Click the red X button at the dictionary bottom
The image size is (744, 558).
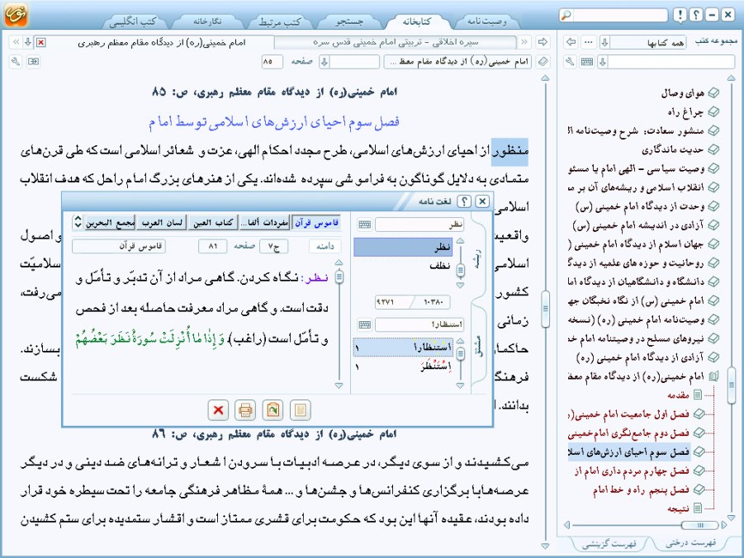pos(218,410)
